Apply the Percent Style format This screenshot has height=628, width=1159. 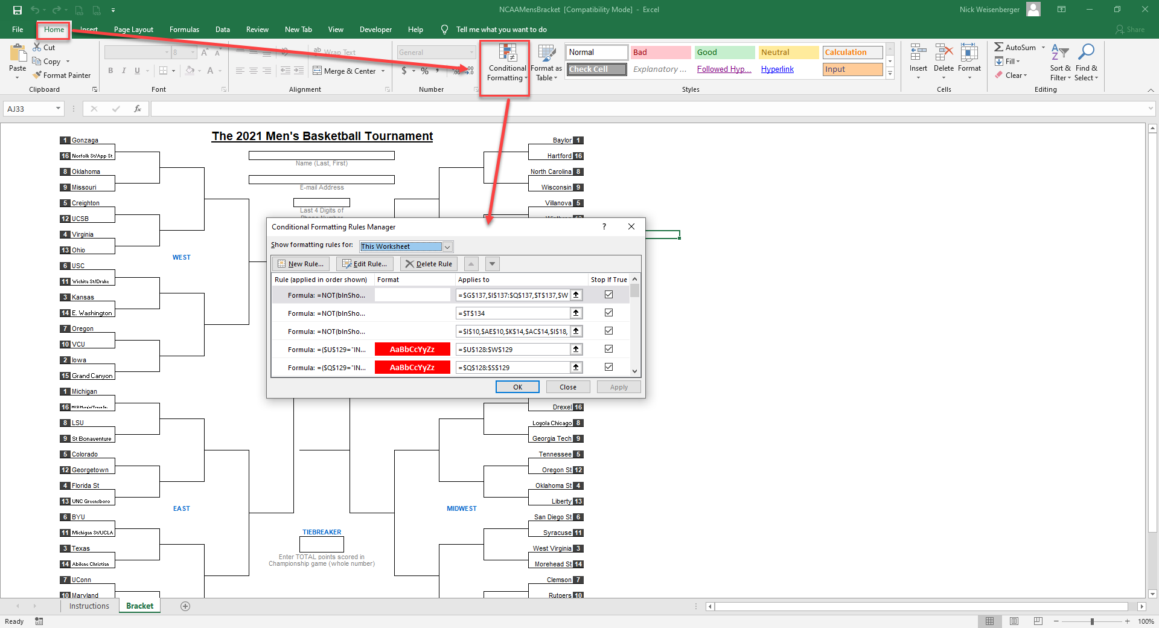pos(424,71)
